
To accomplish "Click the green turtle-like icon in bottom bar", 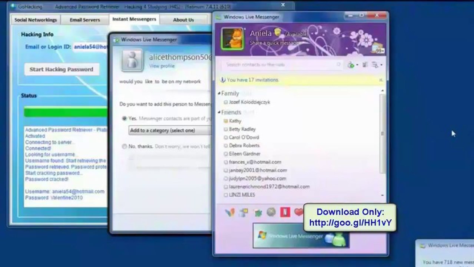I will pyautogui.click(x=258, y=212).
